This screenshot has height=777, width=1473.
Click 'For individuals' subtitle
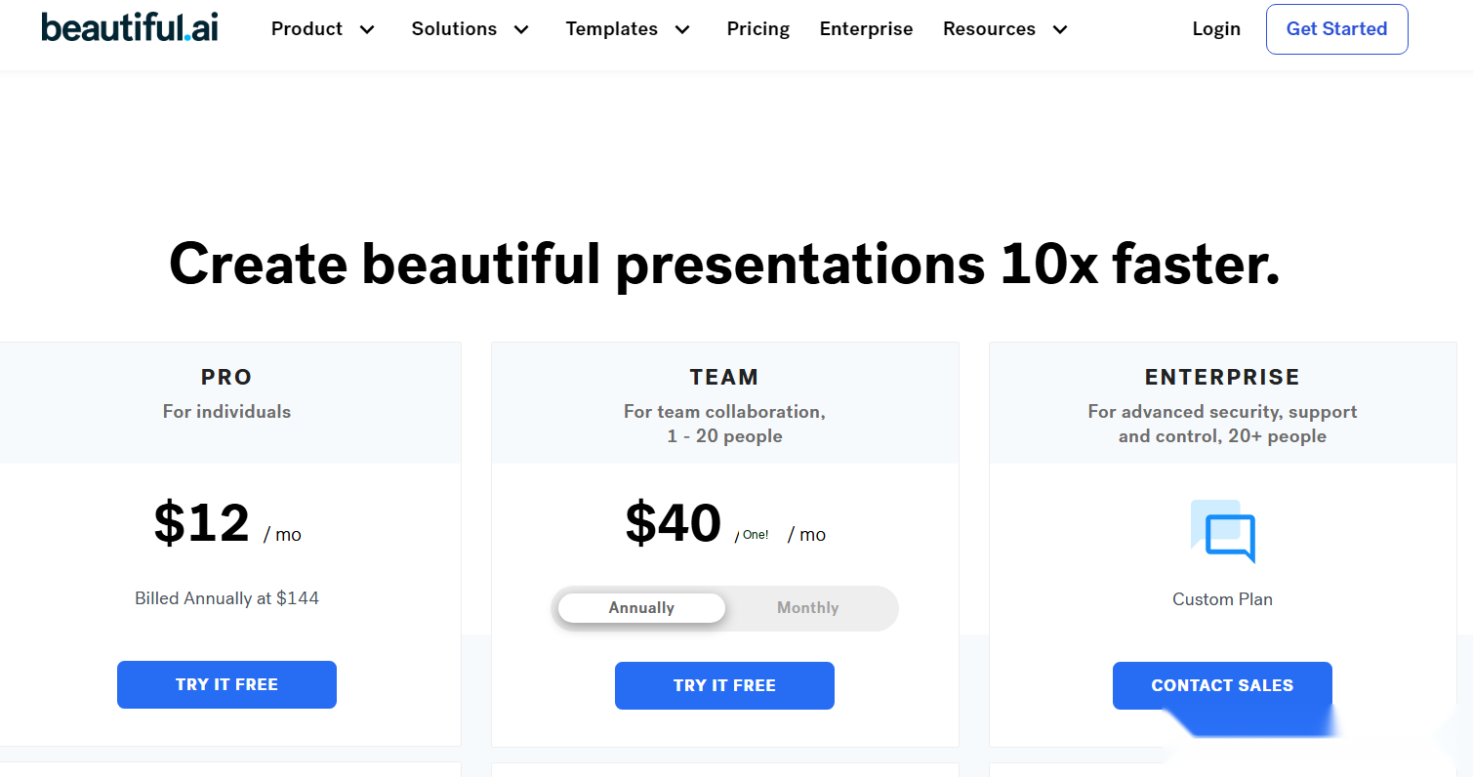[226, 412]
